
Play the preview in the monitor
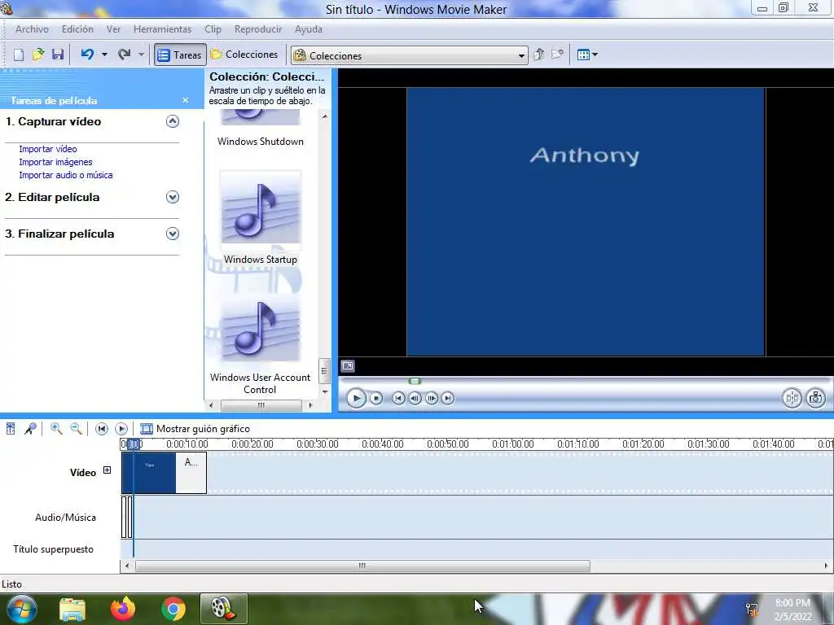(356, 398)
